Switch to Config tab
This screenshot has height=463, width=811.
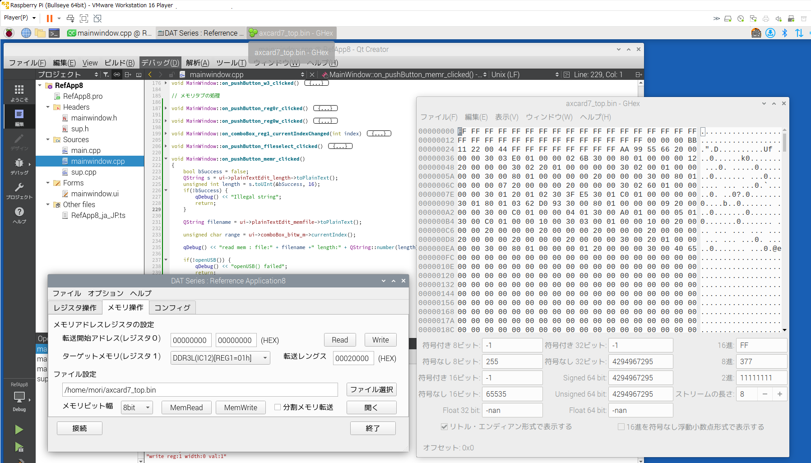[172, 308]
